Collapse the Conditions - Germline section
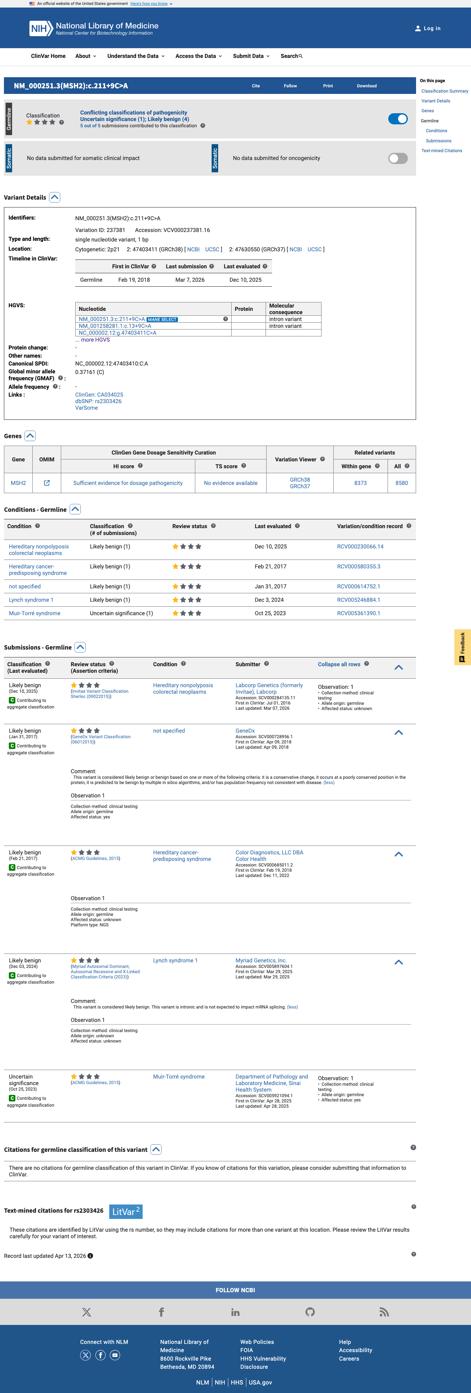This screenshot has width=471, height=1393. pos(75,509)
